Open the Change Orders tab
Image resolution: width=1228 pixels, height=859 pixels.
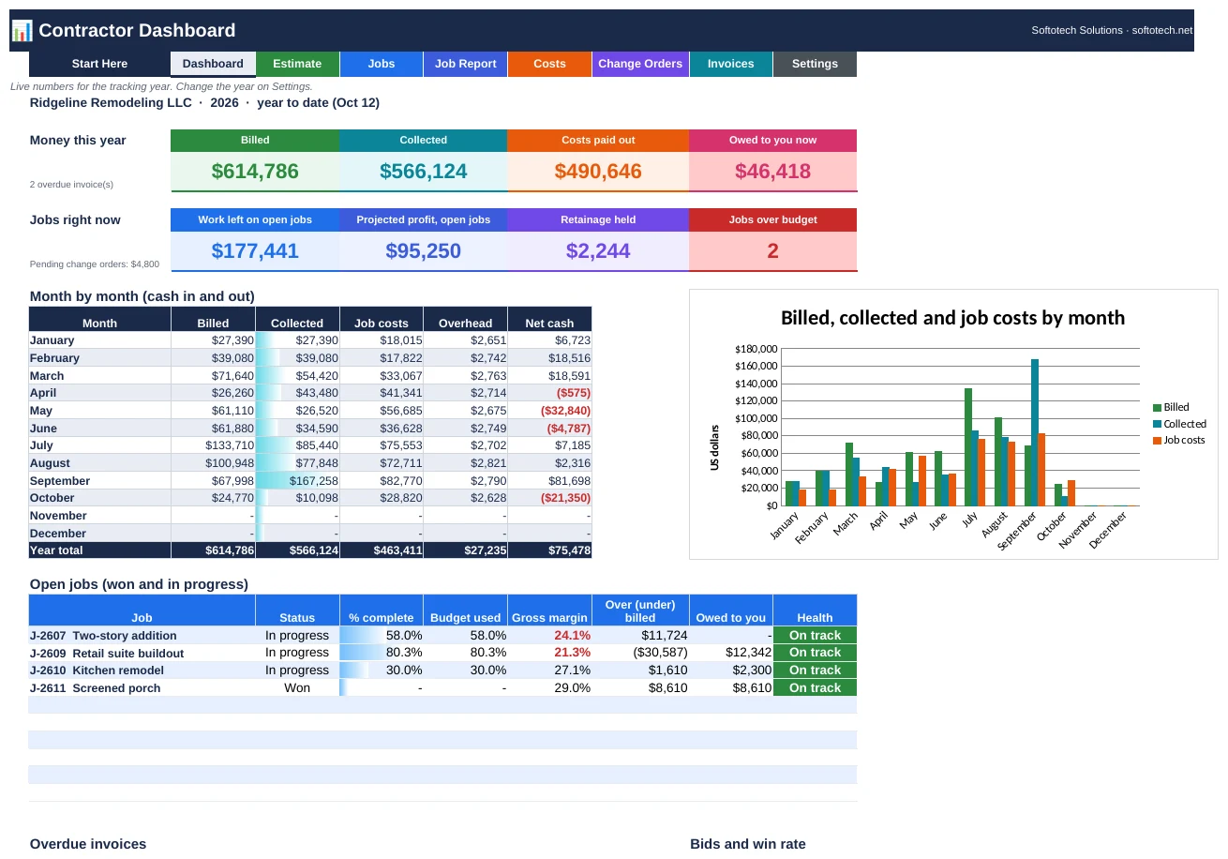[x=640, y=64]
